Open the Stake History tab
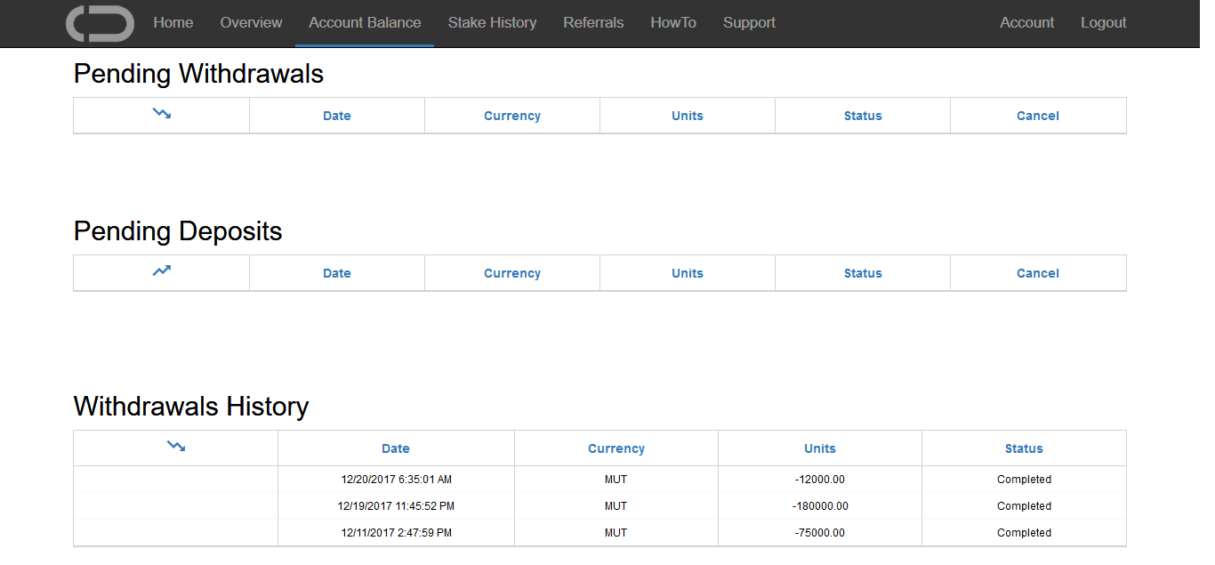 click(492, 22)
